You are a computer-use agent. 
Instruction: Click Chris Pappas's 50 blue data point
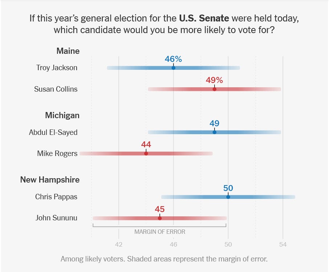[228, 197]
